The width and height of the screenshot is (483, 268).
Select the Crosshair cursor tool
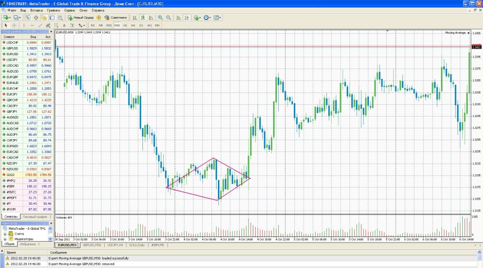[x=15, y=25]
